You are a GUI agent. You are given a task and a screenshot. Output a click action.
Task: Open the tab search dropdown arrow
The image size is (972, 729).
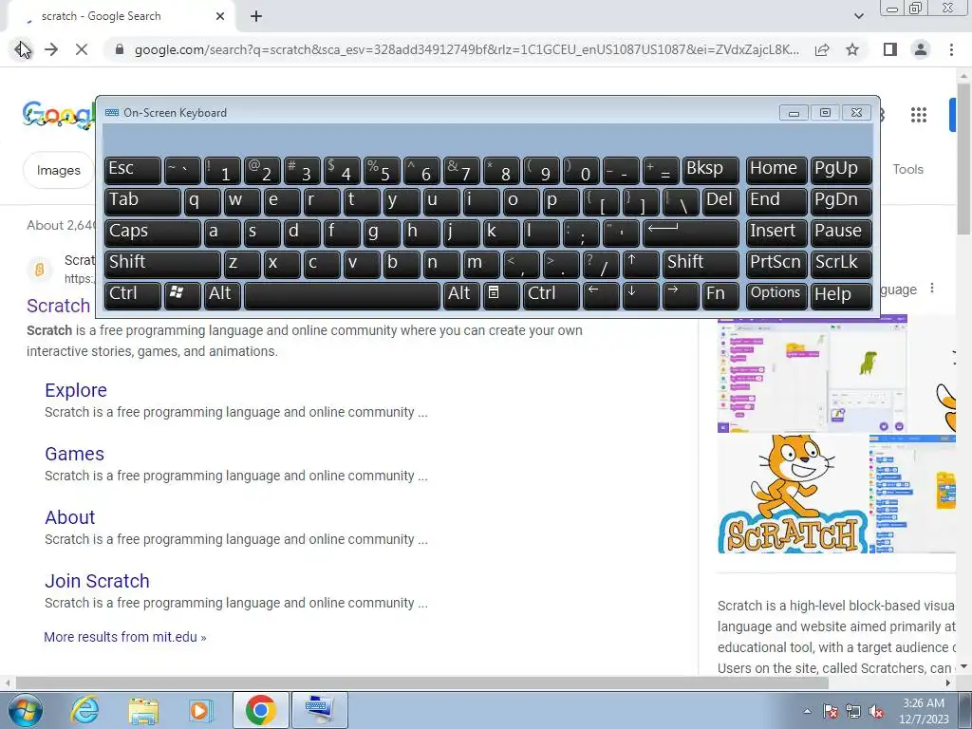(858, 16)
